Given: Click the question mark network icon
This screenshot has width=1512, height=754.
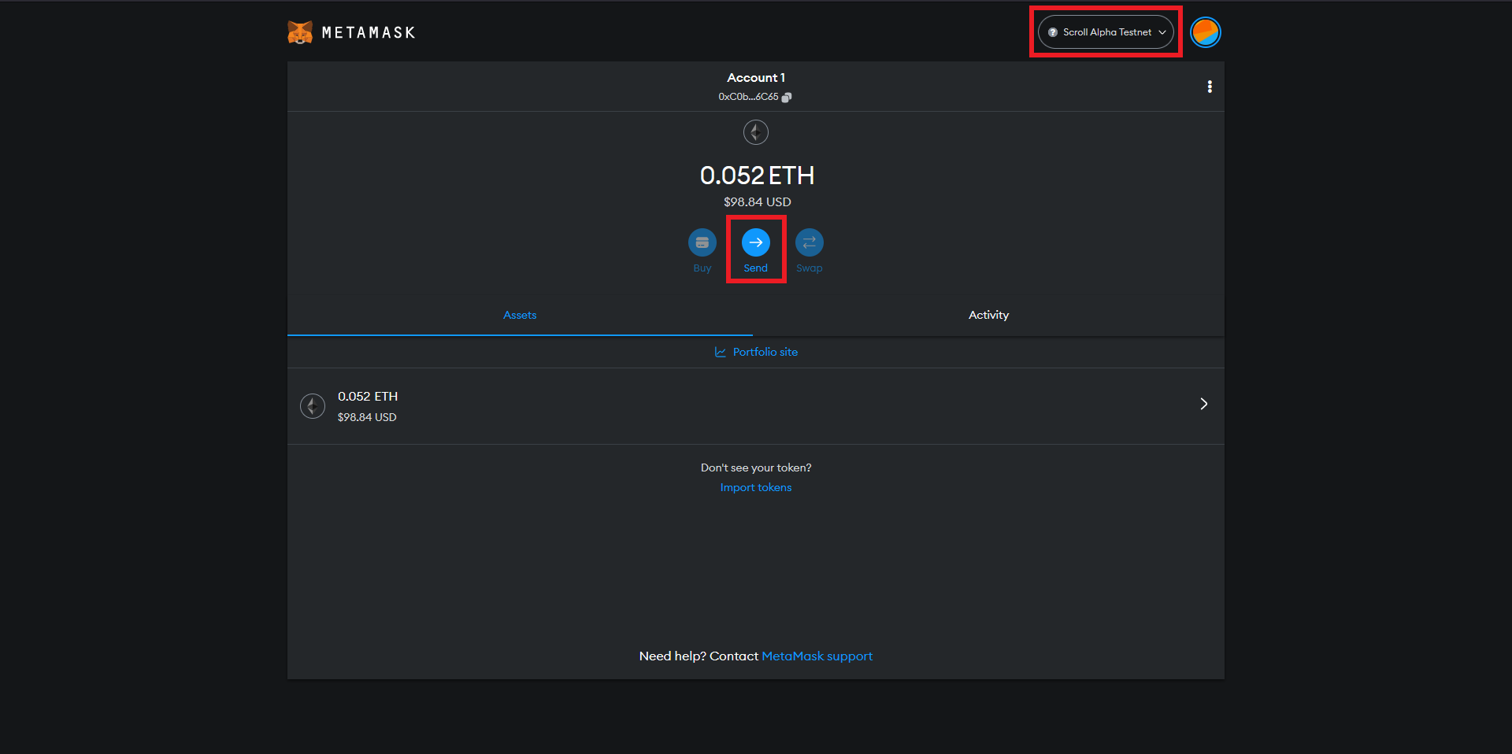Looking at the screenshot, I should pos(1053,32).
